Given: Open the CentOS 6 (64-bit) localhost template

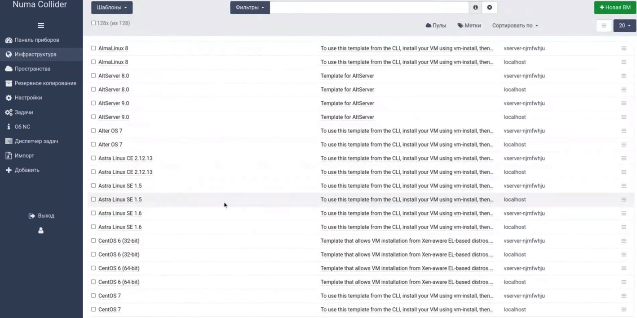Looking at the screenshot, I should (x=119, y=282).
